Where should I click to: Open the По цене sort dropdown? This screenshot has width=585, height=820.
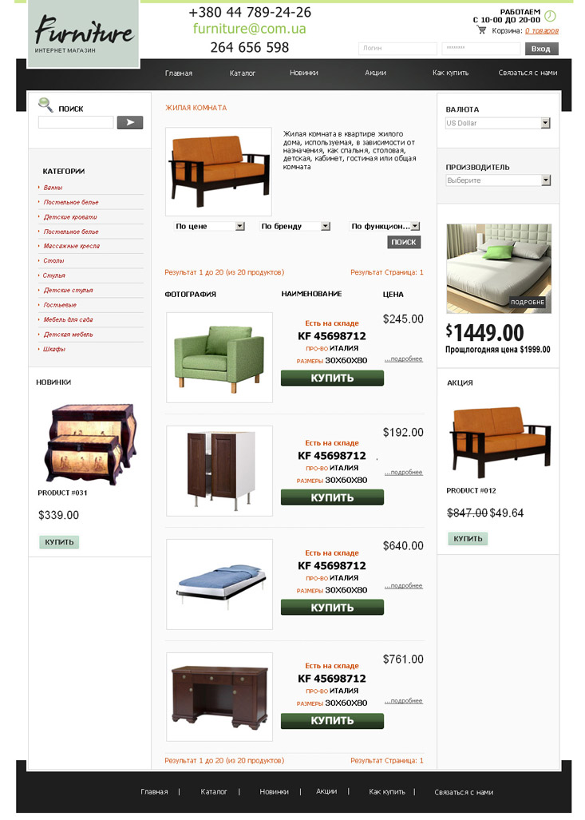click(210, 226)
